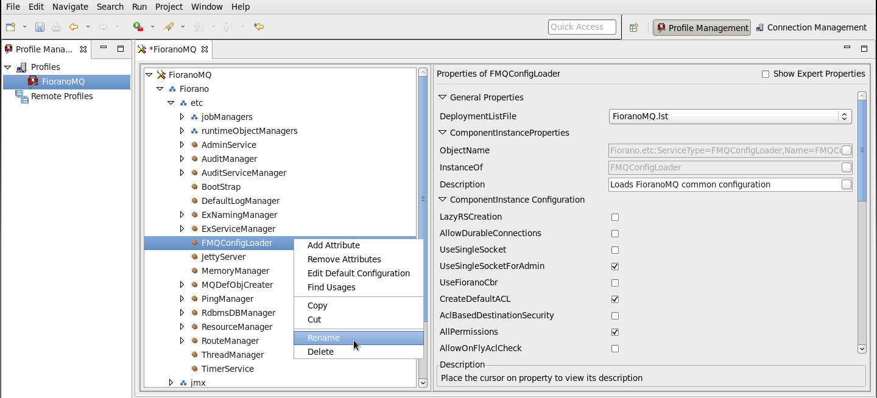The height and width of the screenshot is (398, 877).
Task: Click the New wizard toolbar icon
Action: (10, 27)
